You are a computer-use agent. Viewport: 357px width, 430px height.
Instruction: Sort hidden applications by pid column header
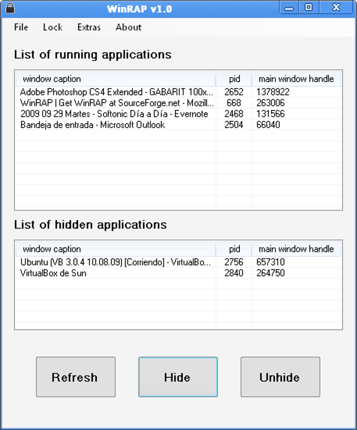234,249
